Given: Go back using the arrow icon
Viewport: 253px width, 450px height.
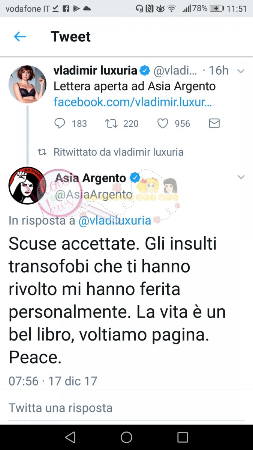Looking at the screenshot, I should [x=19, y=36].
